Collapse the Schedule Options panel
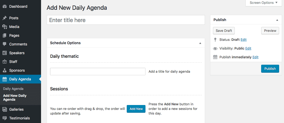The width and height of the screenshot is (284, 123). click(200, 43)
